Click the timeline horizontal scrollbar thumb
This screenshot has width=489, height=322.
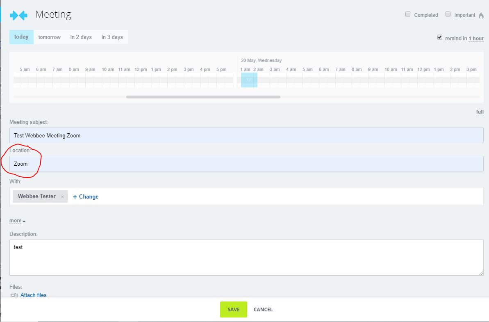pyautogui.click(x=203, y=97)
